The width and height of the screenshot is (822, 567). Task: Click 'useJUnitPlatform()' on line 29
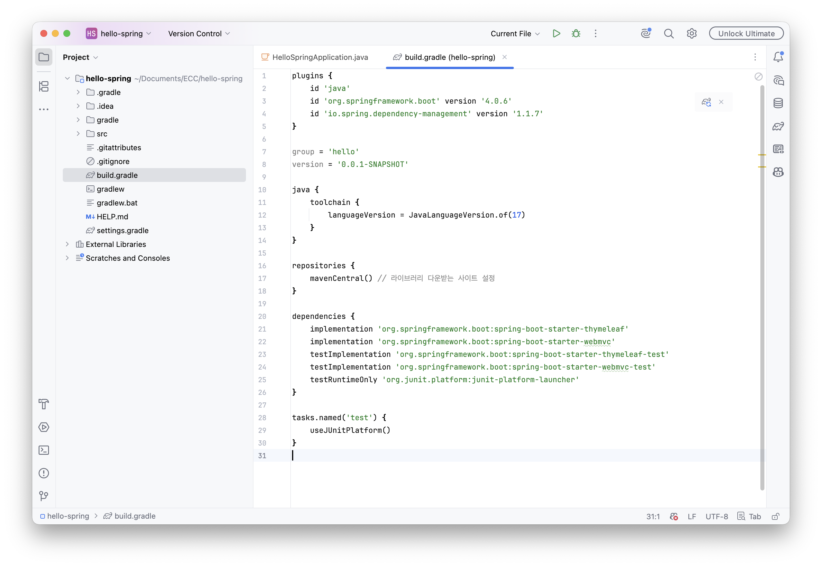(350, 431)
